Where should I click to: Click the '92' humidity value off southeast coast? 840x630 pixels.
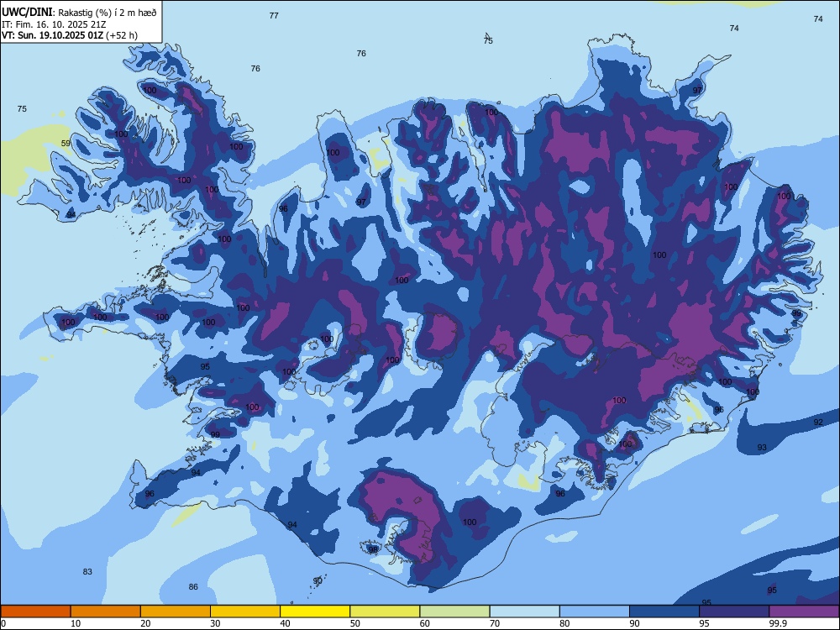tap(818, 423)
